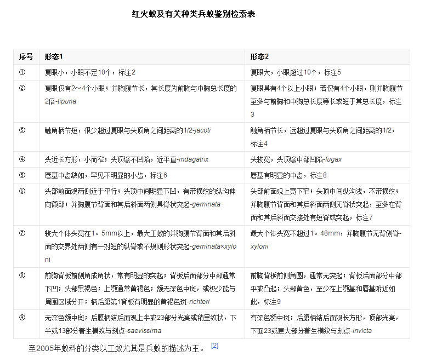Click the reference [2] superscript link
Image resolution: width=425 pixels, height=362 pixels.
(x=215, y=346)
